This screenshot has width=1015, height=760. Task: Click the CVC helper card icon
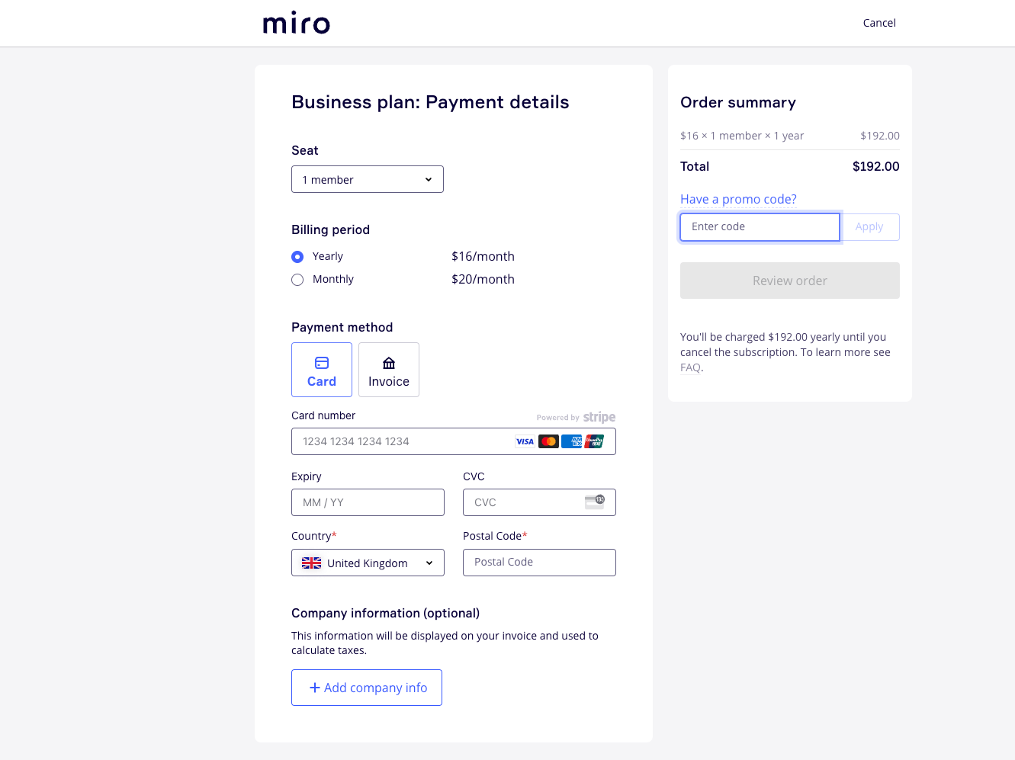pos(594,502)
